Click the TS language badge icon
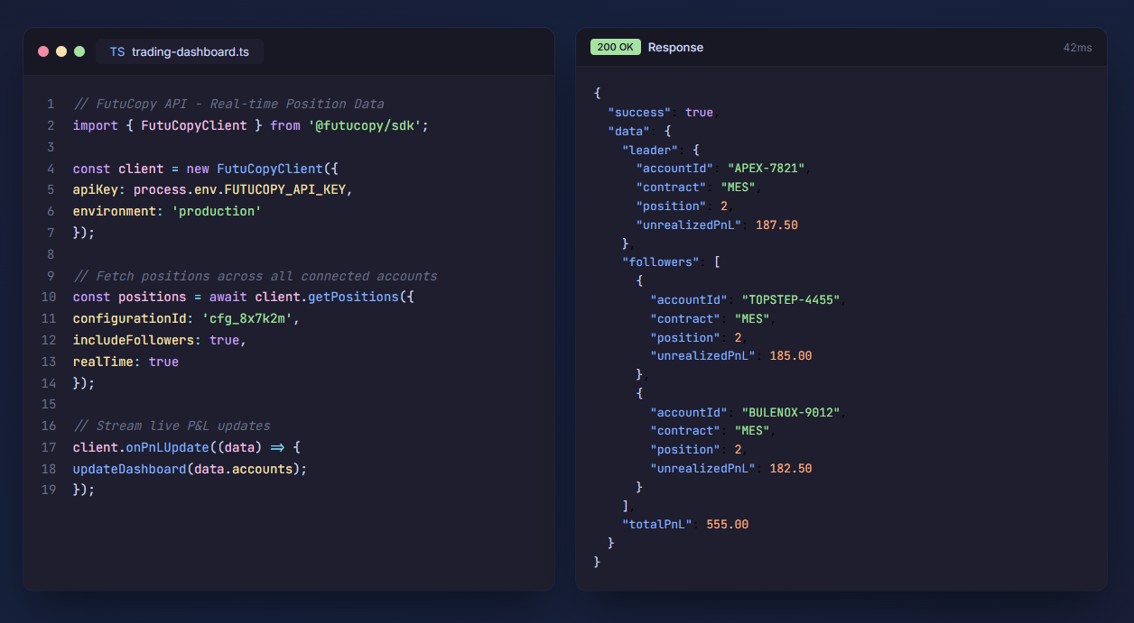 pyautogui.click(x=116, y=51)
